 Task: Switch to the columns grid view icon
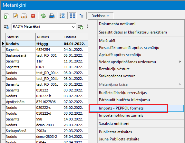tap(73, 16)
